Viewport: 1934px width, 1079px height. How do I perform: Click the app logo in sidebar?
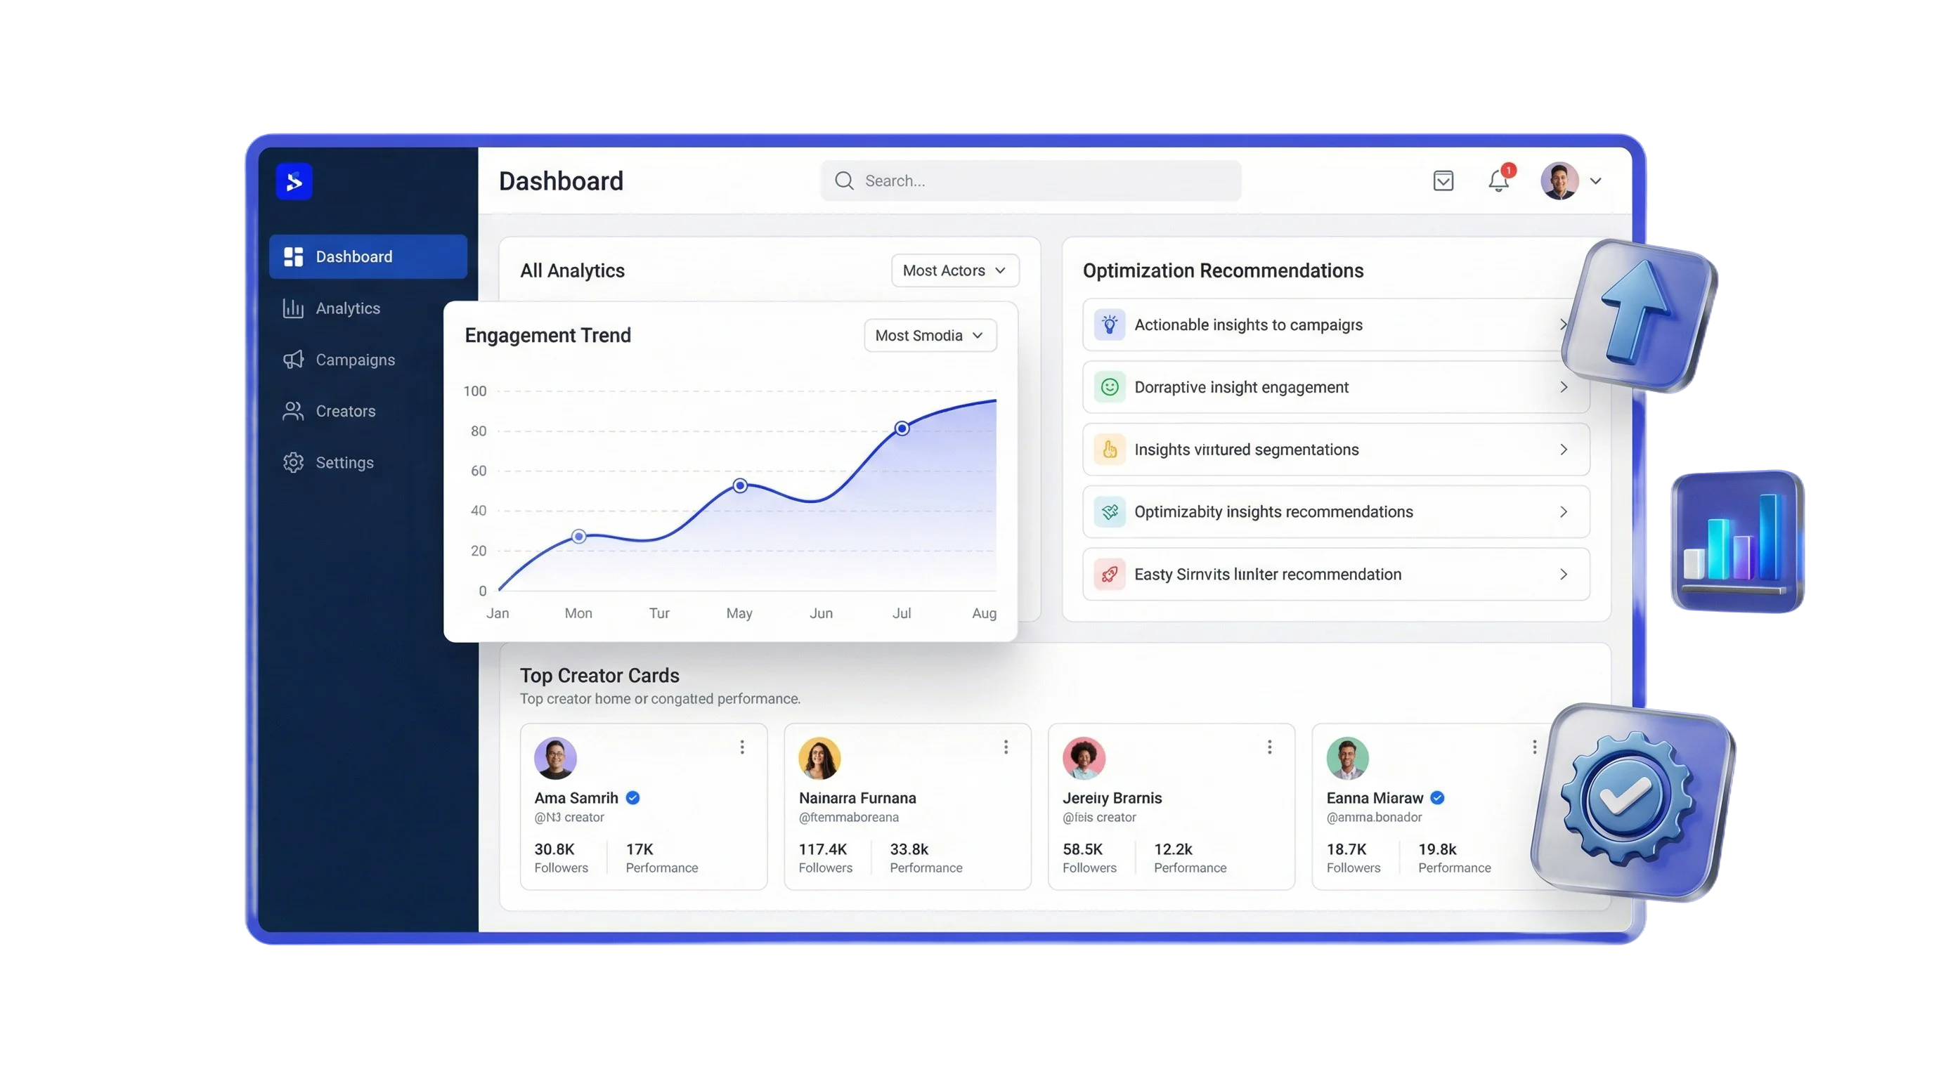point(294,181)
